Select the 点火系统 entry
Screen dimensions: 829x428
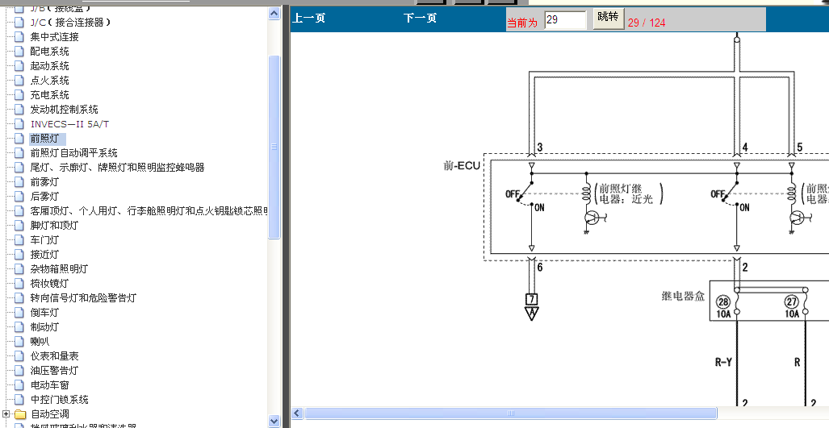pos(50,81)
